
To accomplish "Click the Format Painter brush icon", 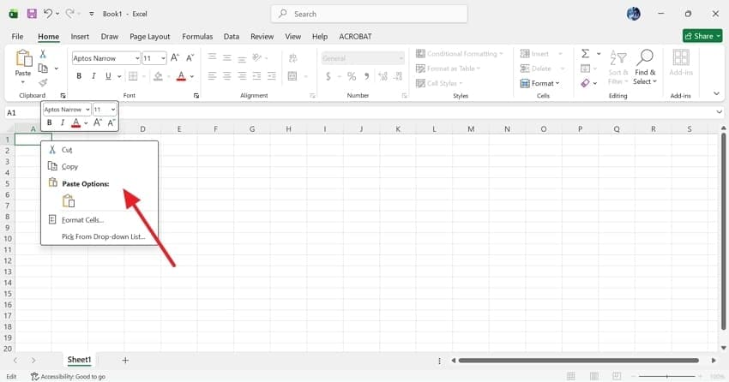I will [x=43, y=82].
